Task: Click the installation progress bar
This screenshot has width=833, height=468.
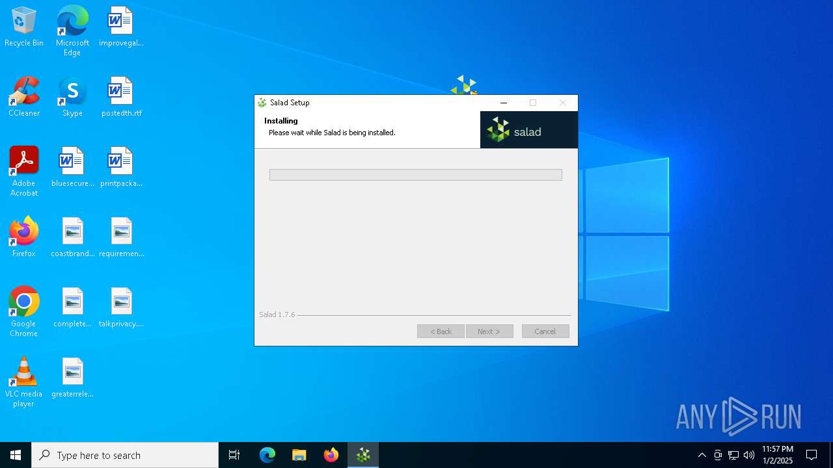Action: pyautogui.click(x=416, y=175)
